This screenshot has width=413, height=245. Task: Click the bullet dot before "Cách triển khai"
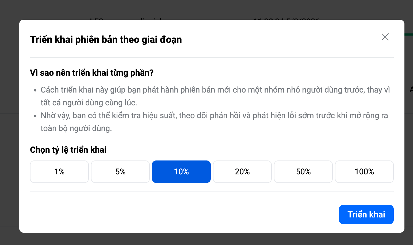tap(35, 90)
